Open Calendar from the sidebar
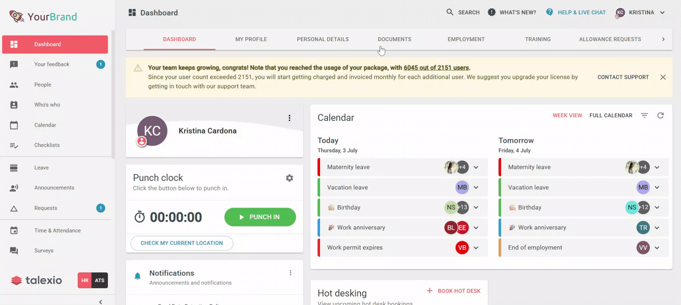This screenshot has height=305, width=681. click(x=55, y=125)
